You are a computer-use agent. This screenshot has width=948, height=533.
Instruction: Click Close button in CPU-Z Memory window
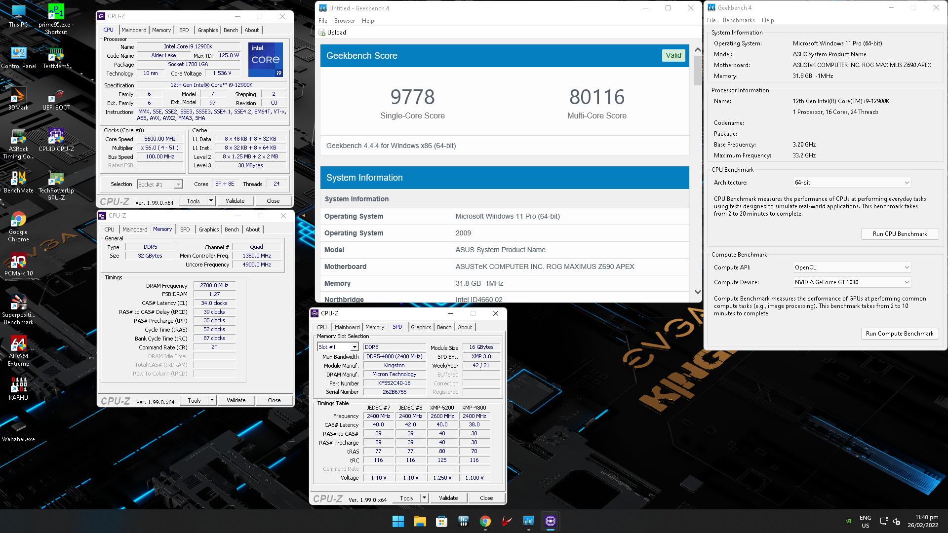pos(274,400)
